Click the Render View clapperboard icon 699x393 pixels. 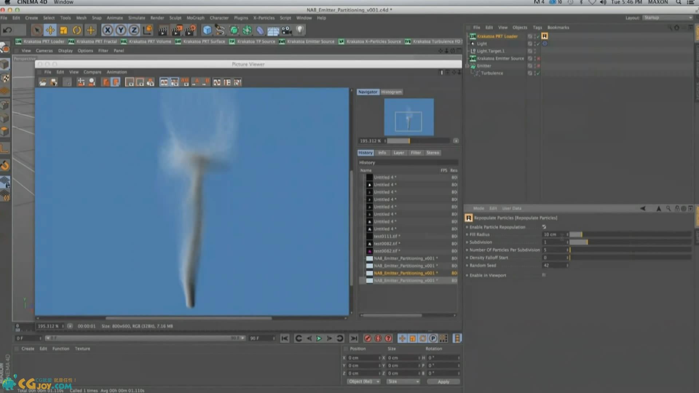coord(163,30)
